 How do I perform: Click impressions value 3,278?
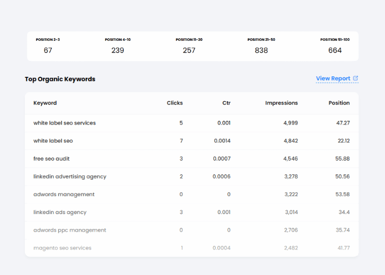(291, 176)
